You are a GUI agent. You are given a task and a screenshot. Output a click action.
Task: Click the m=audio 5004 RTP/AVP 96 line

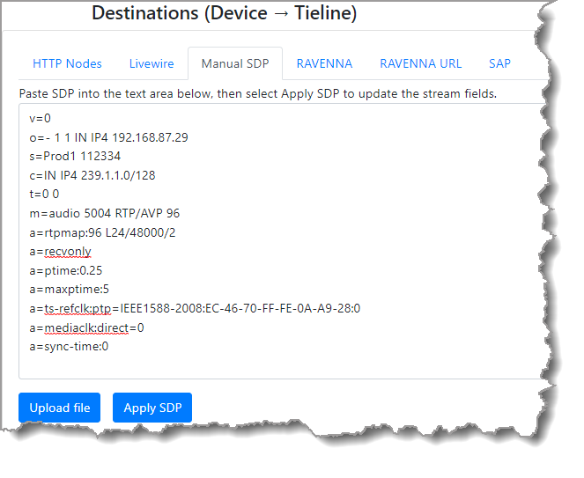click(104, 214)
